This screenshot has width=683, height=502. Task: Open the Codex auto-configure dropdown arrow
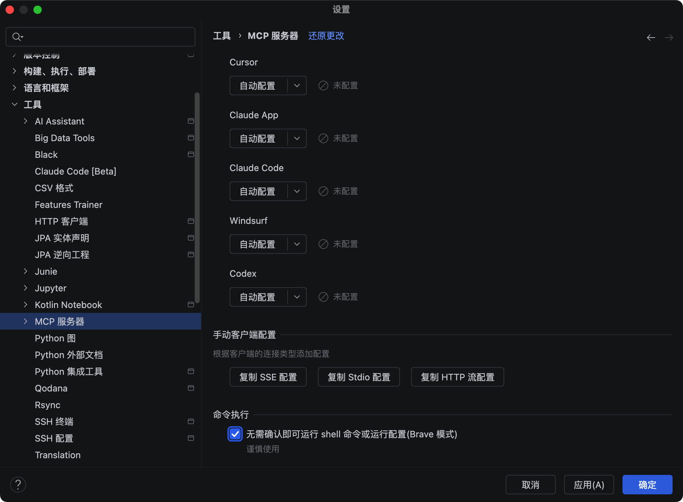click(x=297, y=297)
